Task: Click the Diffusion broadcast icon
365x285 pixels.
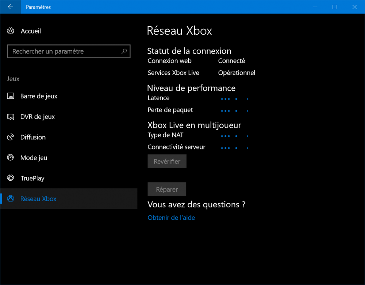Action: click(11, 137)
